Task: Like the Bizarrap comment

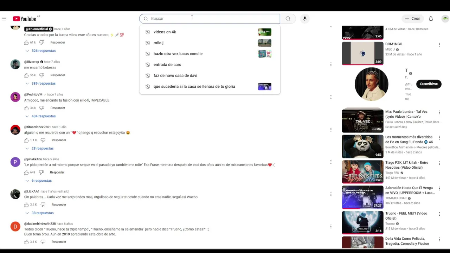Action: pyautogui.click(x=26, y=75)
